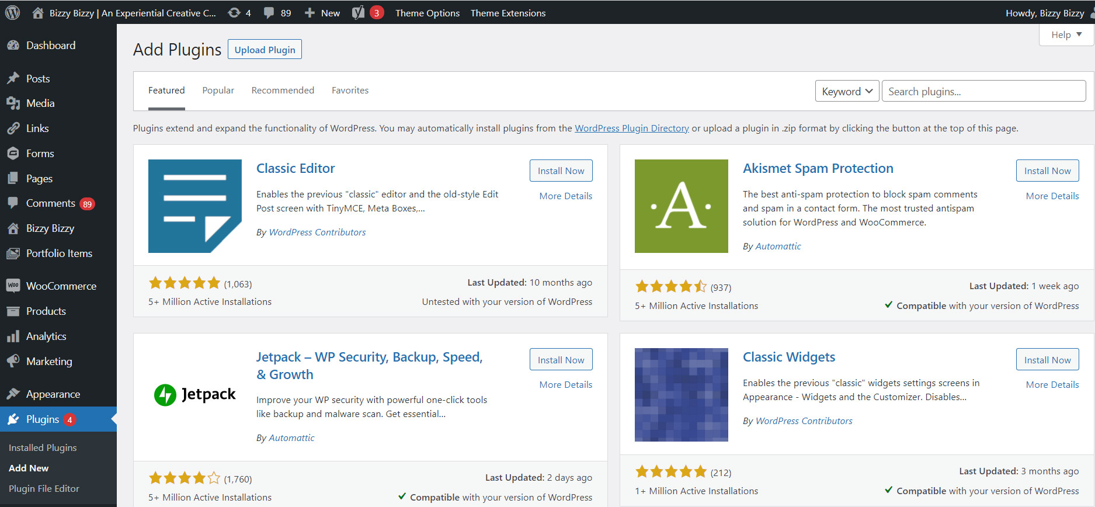Screen dimensions: 1095x507
Task: Click the WordPress logo in admin bar
Action: pyautogui.click(x=12, y=12)
